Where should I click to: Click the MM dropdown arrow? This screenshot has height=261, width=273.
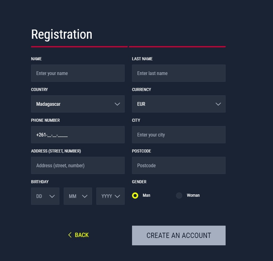[x=85, y=196]
